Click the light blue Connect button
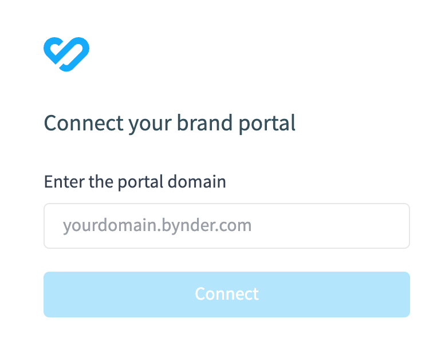441x358 pixels. [x=226, y=294]
